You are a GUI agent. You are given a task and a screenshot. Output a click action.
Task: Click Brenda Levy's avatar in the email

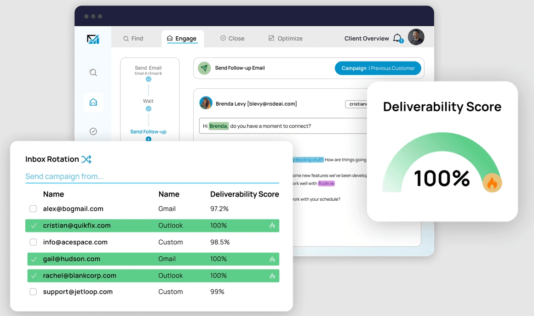[x=206, y=103]
